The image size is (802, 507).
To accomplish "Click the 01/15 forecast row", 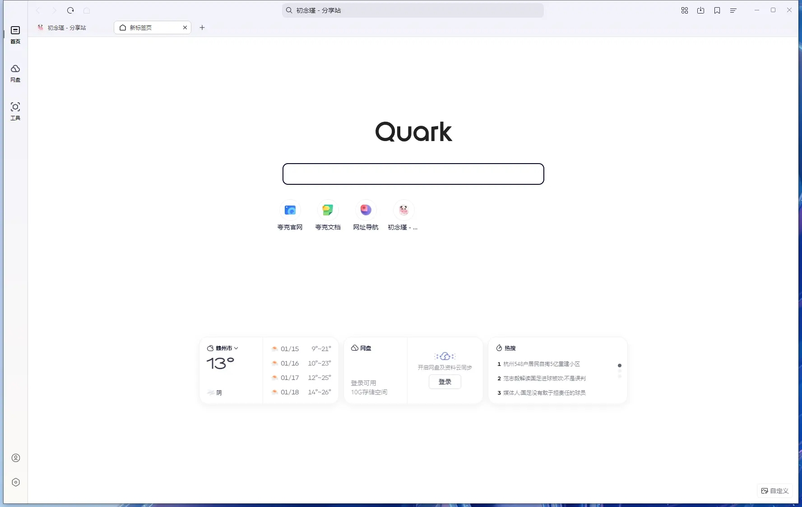I will pyautogui.click(x=301, y=349).
